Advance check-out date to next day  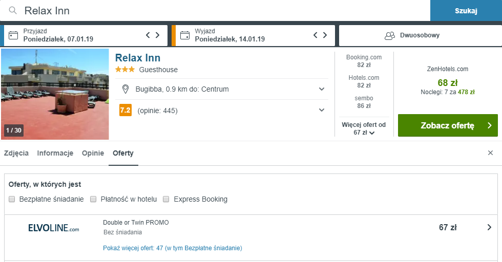tap(325, 35)
